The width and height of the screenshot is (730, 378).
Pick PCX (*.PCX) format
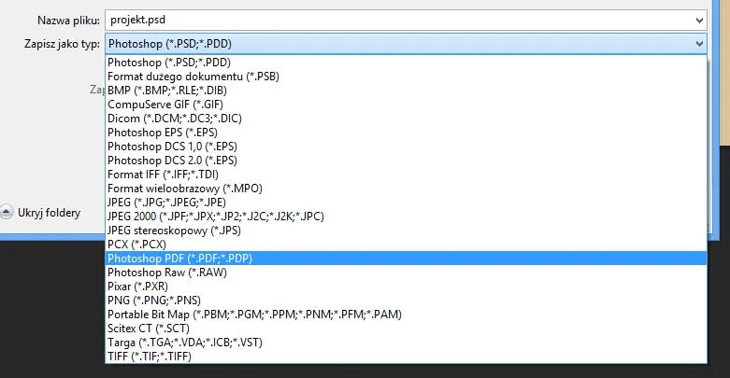point(406,245)
